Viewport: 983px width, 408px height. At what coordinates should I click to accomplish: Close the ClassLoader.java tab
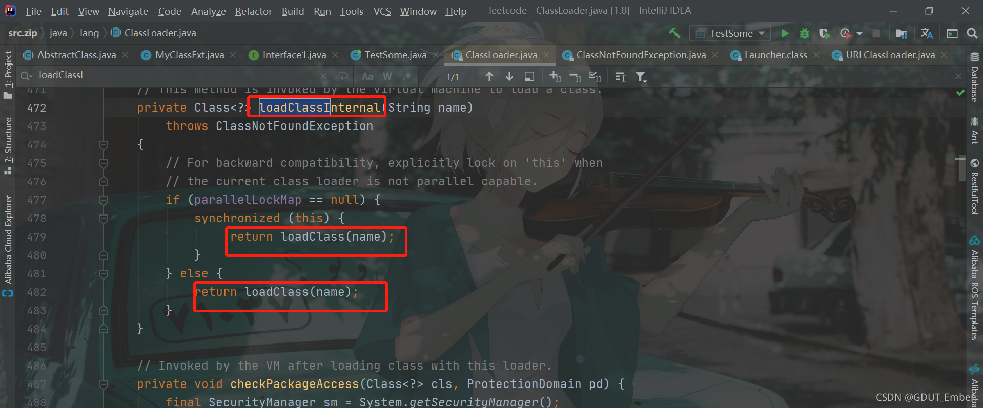546,55
